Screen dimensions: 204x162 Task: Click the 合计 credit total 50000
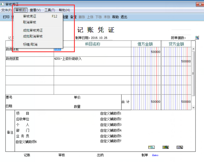click(x=186, y=102)
